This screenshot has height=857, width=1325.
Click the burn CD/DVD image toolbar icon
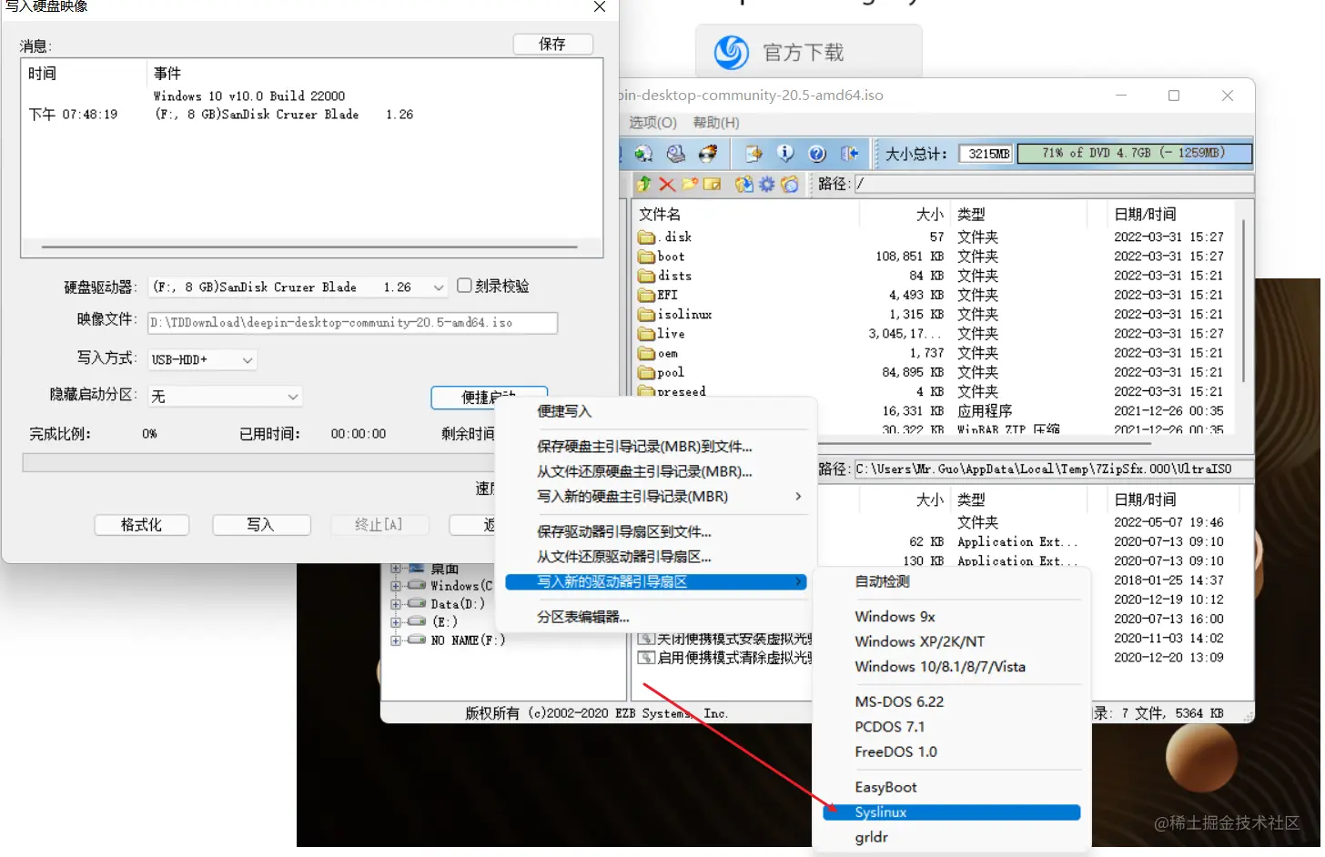click(708, 154)
